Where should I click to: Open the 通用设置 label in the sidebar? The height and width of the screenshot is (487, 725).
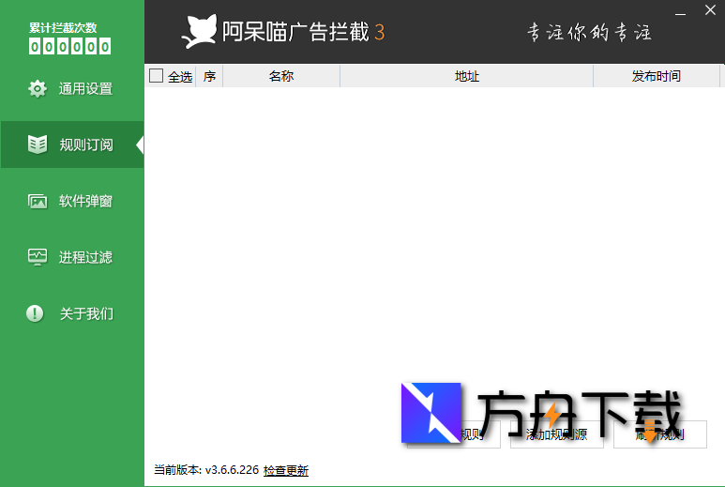click(85, 88)
